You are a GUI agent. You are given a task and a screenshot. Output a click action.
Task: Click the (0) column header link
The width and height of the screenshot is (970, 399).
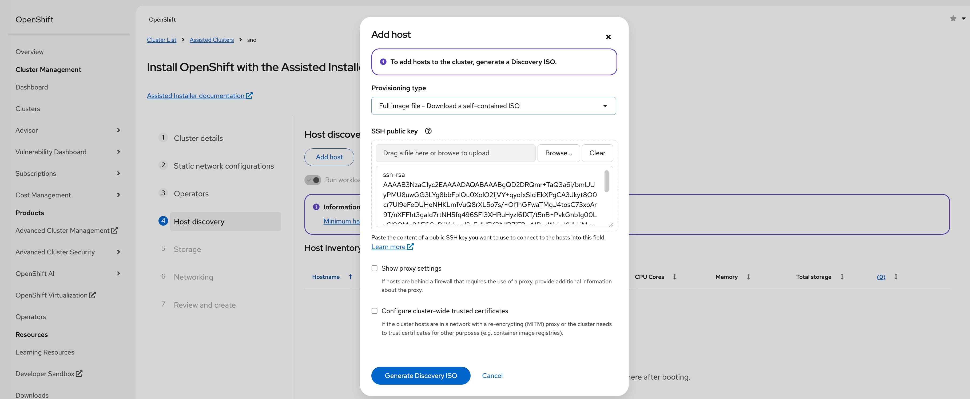coord(881,277)
